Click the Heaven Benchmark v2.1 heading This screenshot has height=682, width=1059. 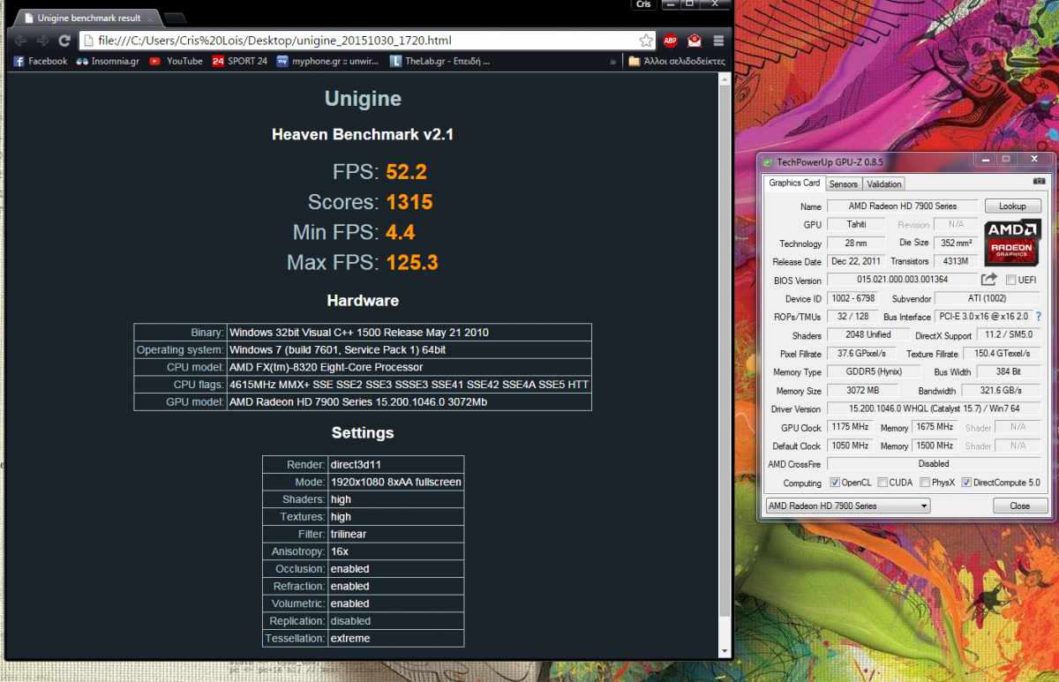point(363,134)
